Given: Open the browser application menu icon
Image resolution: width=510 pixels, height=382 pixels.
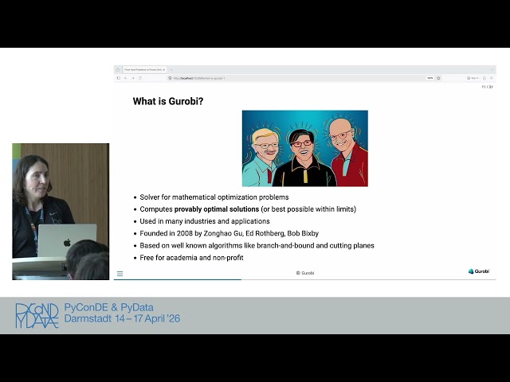Looking at the screenshot, I should point(492,78).
